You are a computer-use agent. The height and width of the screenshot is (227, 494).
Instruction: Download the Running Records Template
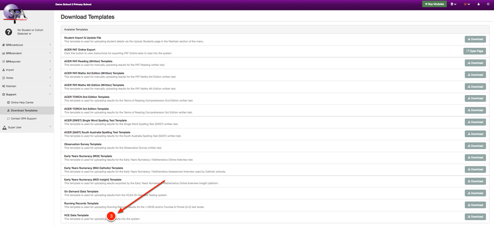[476, 205]
